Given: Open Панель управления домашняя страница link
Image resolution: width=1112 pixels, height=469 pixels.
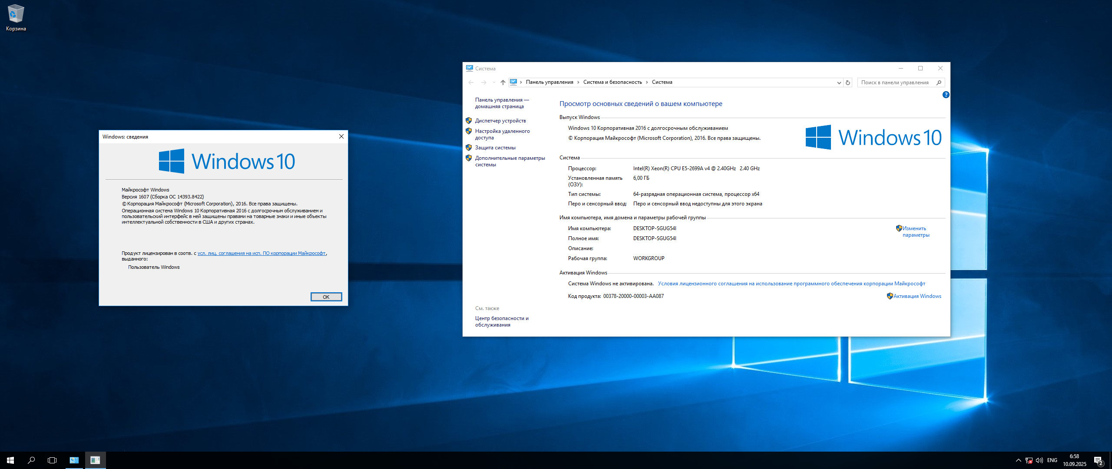Looking at the screenshot, I should point(502,103).
